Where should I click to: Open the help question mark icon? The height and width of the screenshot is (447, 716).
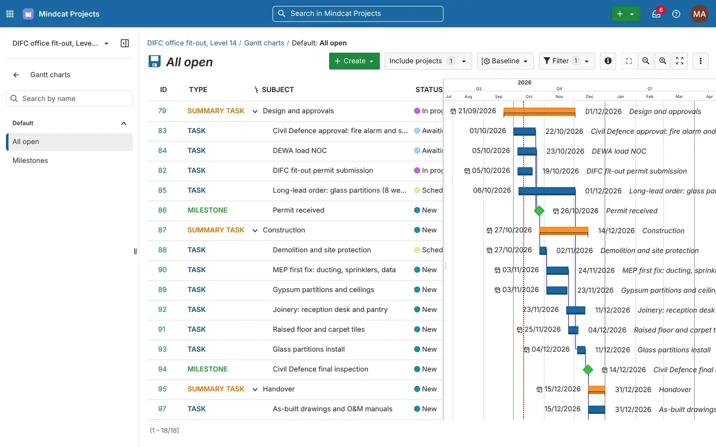point(676,14)
